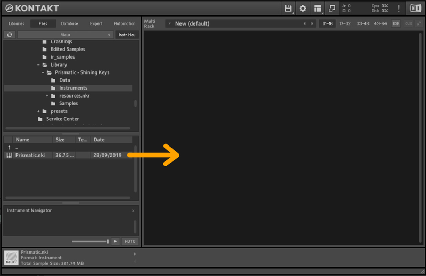Click the info pane expand arrow
Screen dimensions: 426x276
pyautogui.click(x=135, y=254)
